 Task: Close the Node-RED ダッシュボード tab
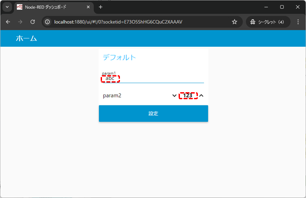[88, 7]
